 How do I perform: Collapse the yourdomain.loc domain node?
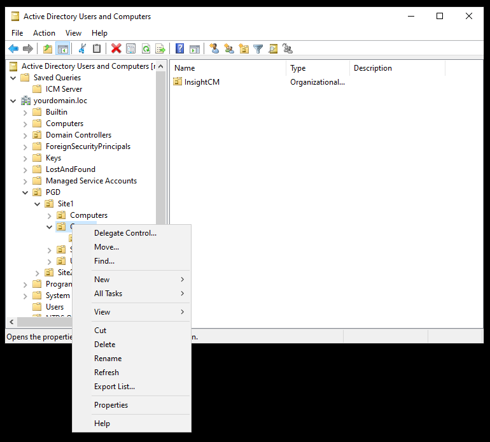(x=13, y=101)
